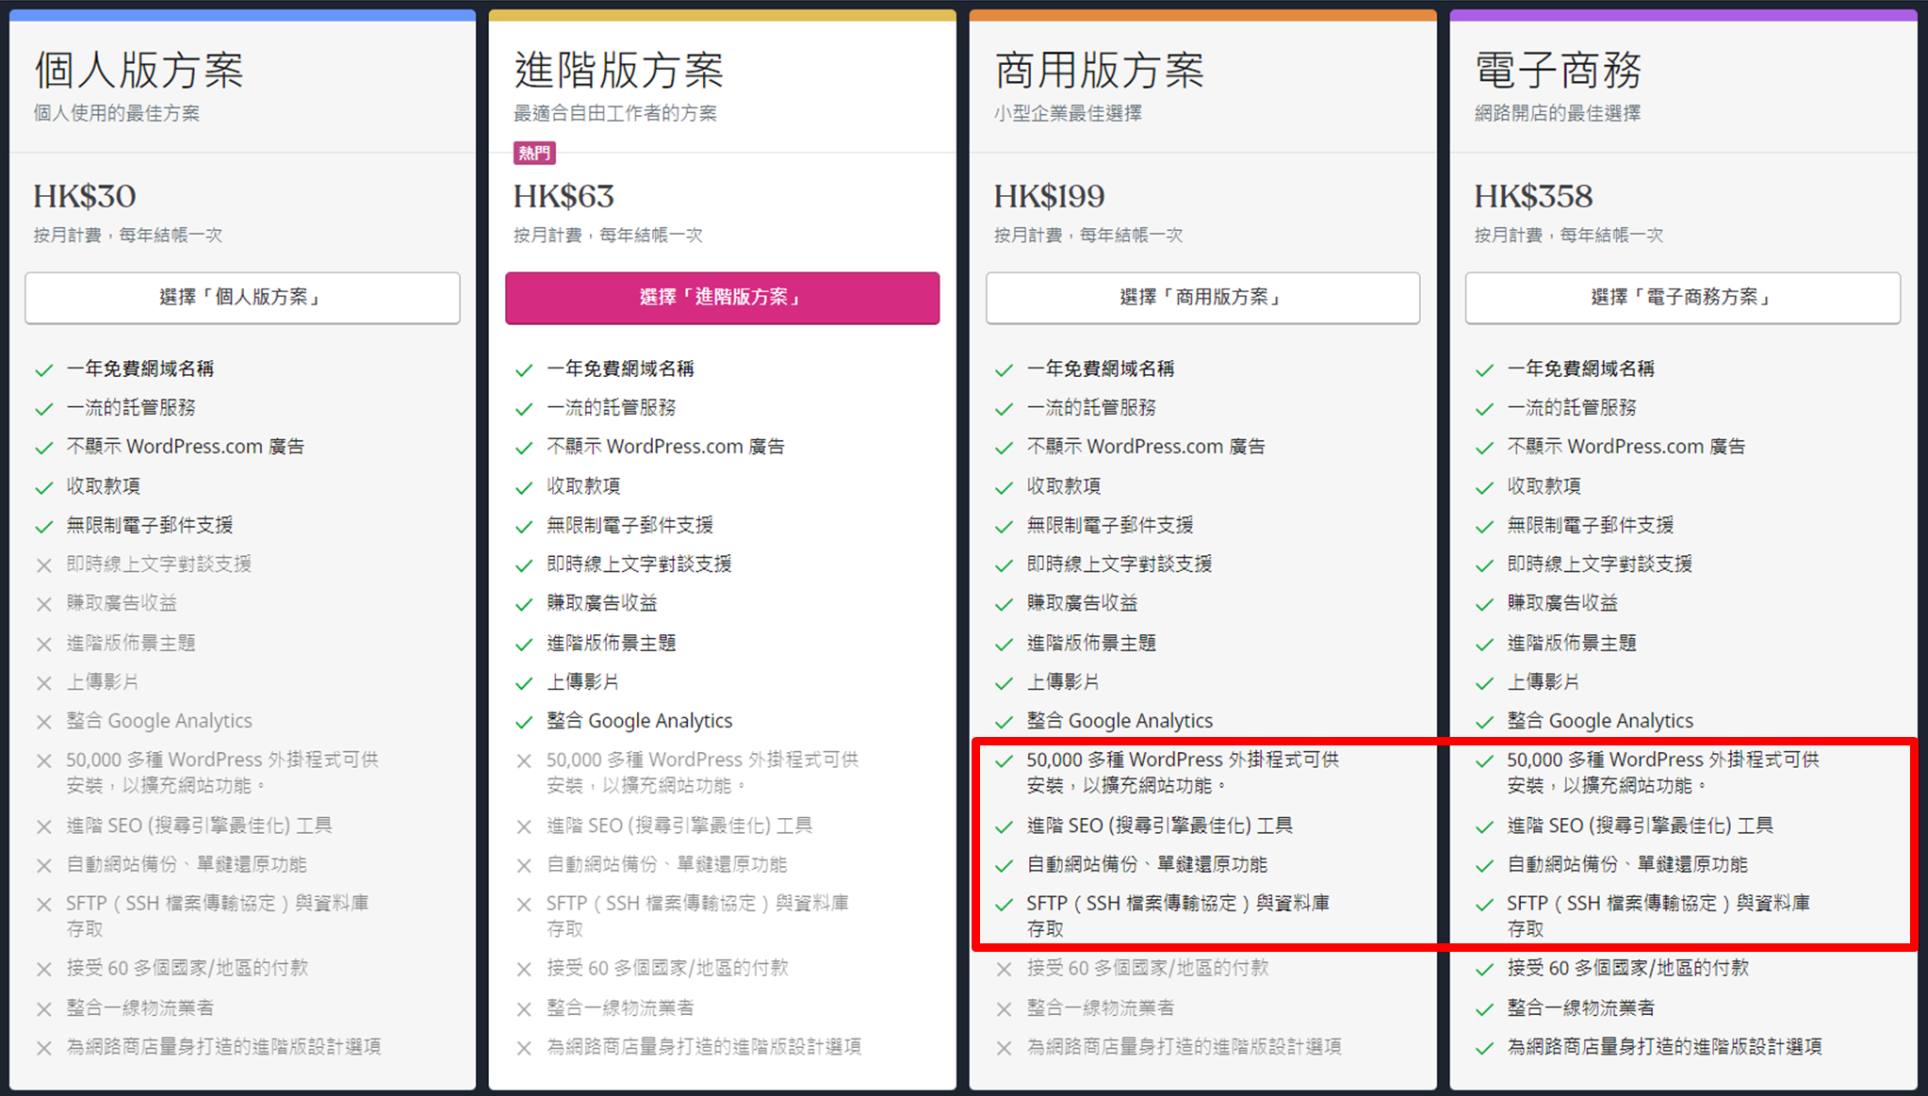
Task: Click 收取款項 in the 進階版 column
Action: tap(583, 486)
